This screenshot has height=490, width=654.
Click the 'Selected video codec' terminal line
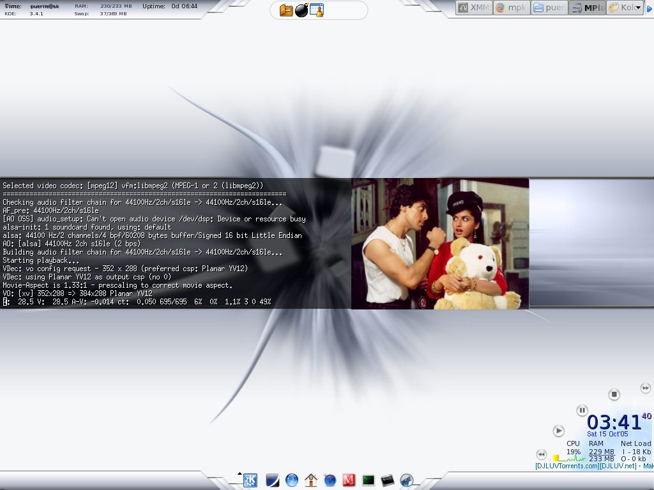click(x=133, y=186)
